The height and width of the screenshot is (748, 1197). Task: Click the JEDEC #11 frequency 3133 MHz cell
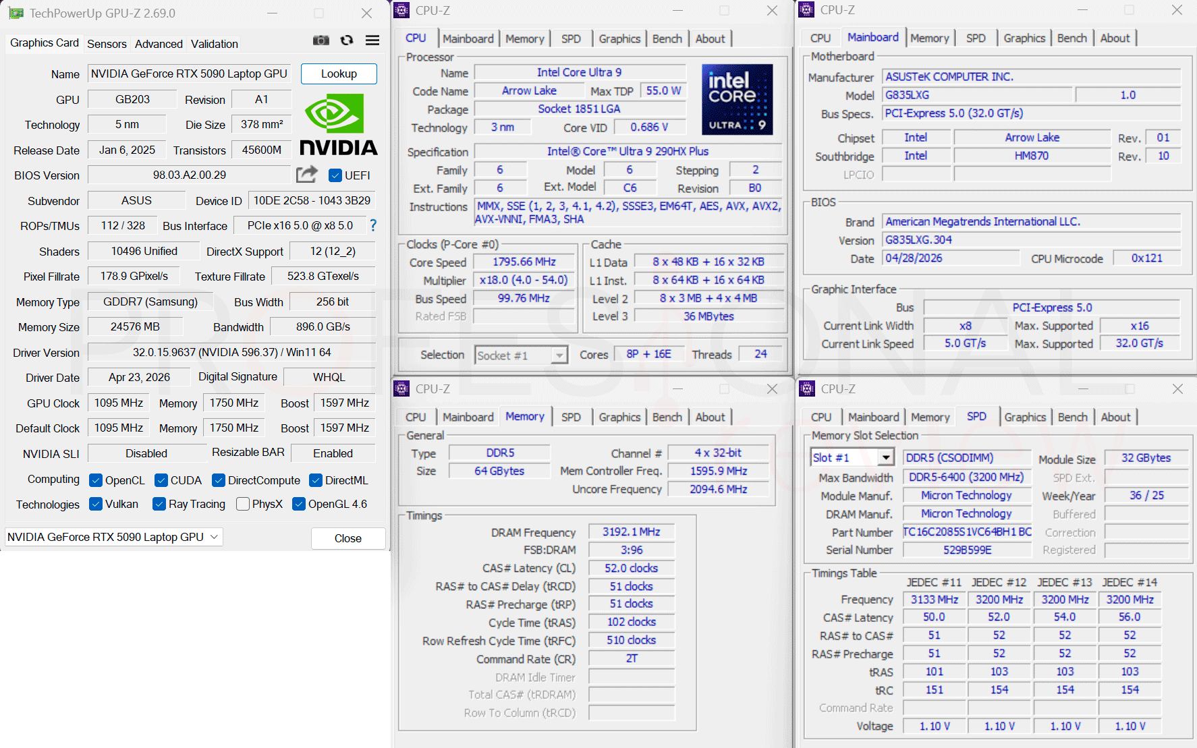click(x=935, y=599)
